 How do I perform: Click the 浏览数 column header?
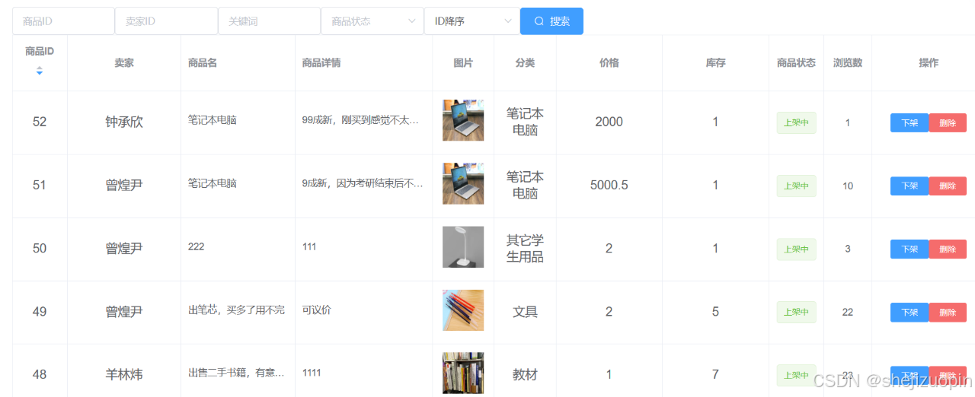848,63
